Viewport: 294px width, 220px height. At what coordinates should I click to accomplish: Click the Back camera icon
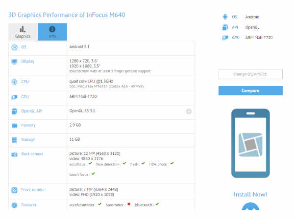pyautogui.click(x=14, y=154)
